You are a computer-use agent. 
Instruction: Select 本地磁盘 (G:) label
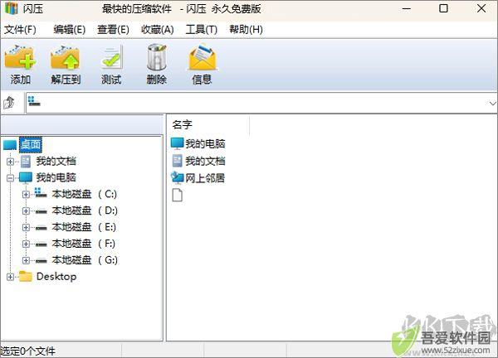click(x=85, y=260)
